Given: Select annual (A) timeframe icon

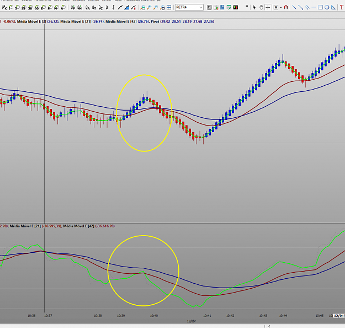Looking at the screenshot, I should tap(63, 8).
